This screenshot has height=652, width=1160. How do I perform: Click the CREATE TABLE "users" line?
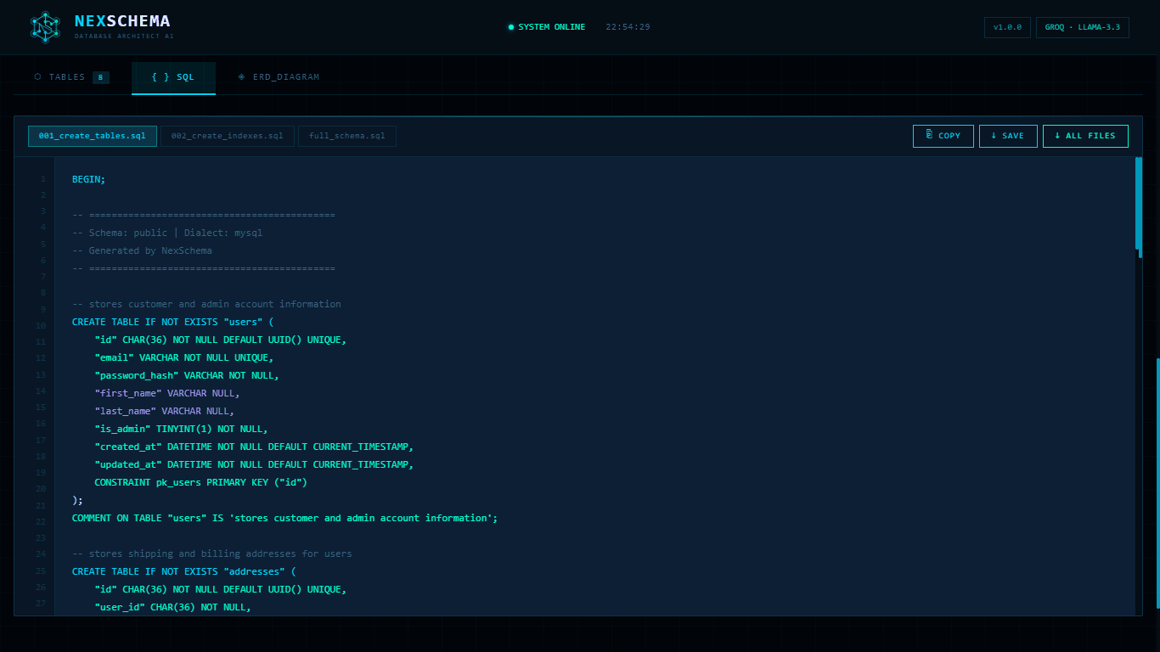(172, 322)
